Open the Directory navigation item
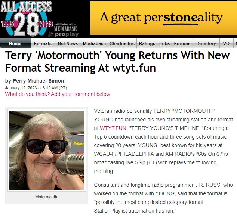 206,43
